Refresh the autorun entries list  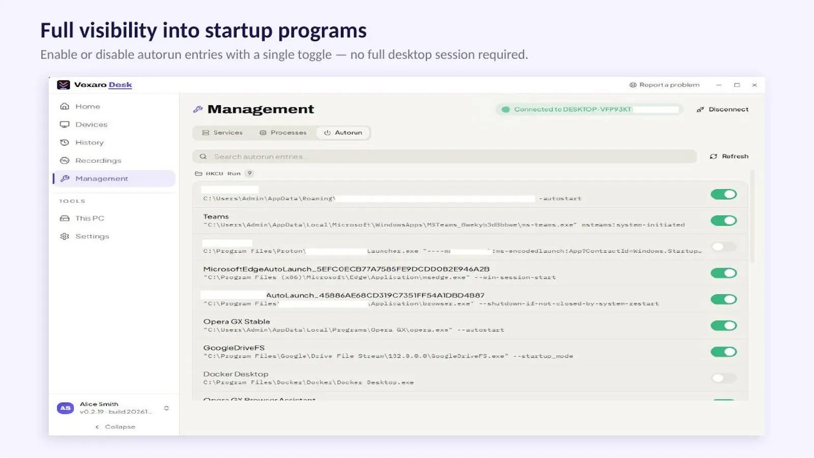[x=729, y=157]
